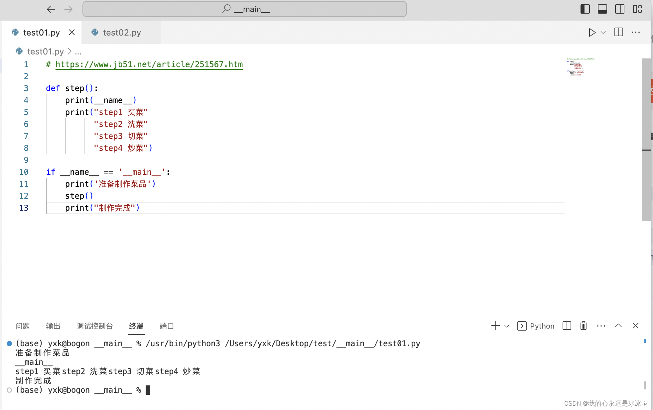The width and height of the screenshot is (653, 410).
Task: Go forward with the right arrow
Action: 68,9
